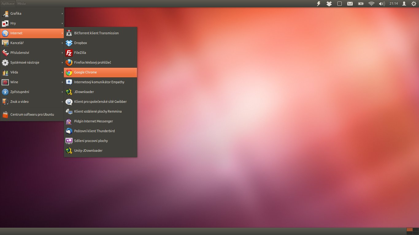Click the Zvuk a video icon
The height and width of the screenshot is (235, 419).
tap(5, 102)
